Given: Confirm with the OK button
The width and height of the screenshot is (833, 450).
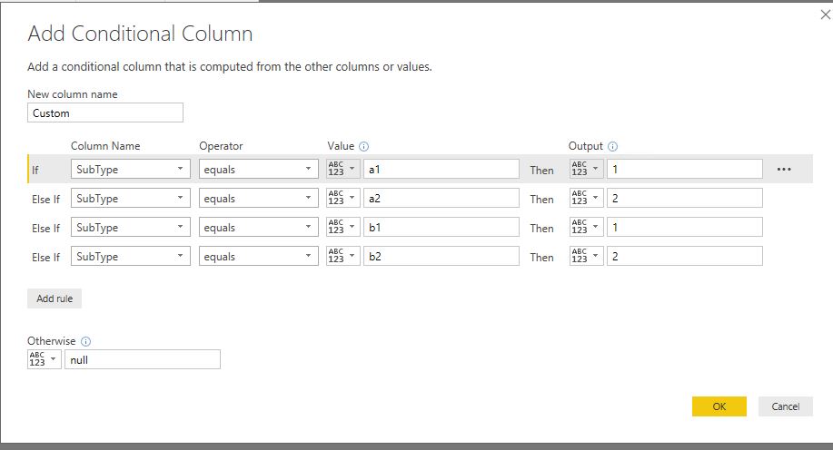Looking at the screenshot, I should (x=719, y=406).
